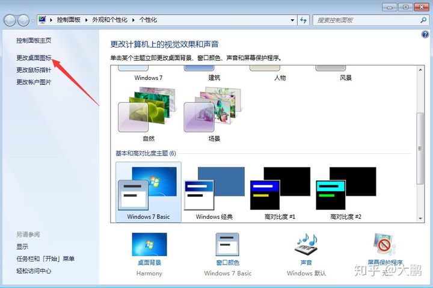
Task: Open 声音 sound scheme icon
Action: tap(306, 244)
